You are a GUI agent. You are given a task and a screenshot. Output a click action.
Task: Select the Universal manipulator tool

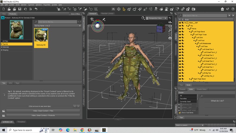(129, 9)
